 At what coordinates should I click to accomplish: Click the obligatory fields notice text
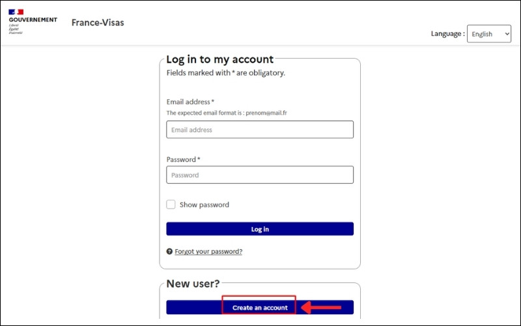pyautogui.click(x=226, y=73)
